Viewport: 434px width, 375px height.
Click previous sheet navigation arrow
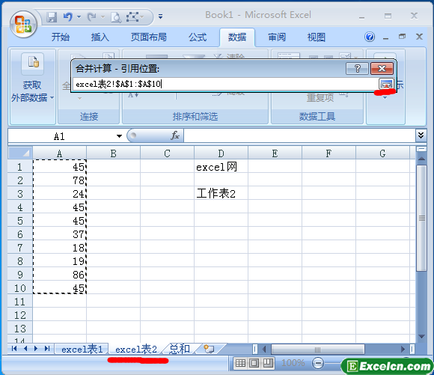point(25,348)
